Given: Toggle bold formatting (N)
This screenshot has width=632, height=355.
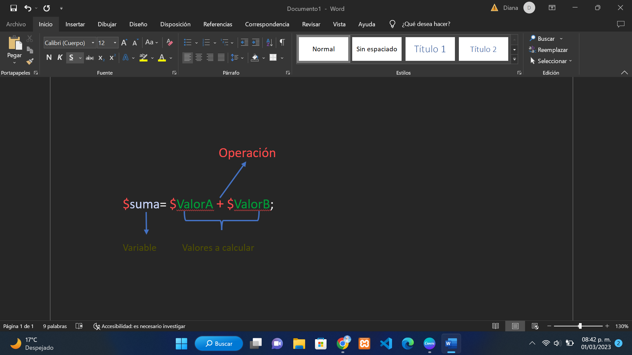Looking at the screenshot, I should tap(49, 58).
